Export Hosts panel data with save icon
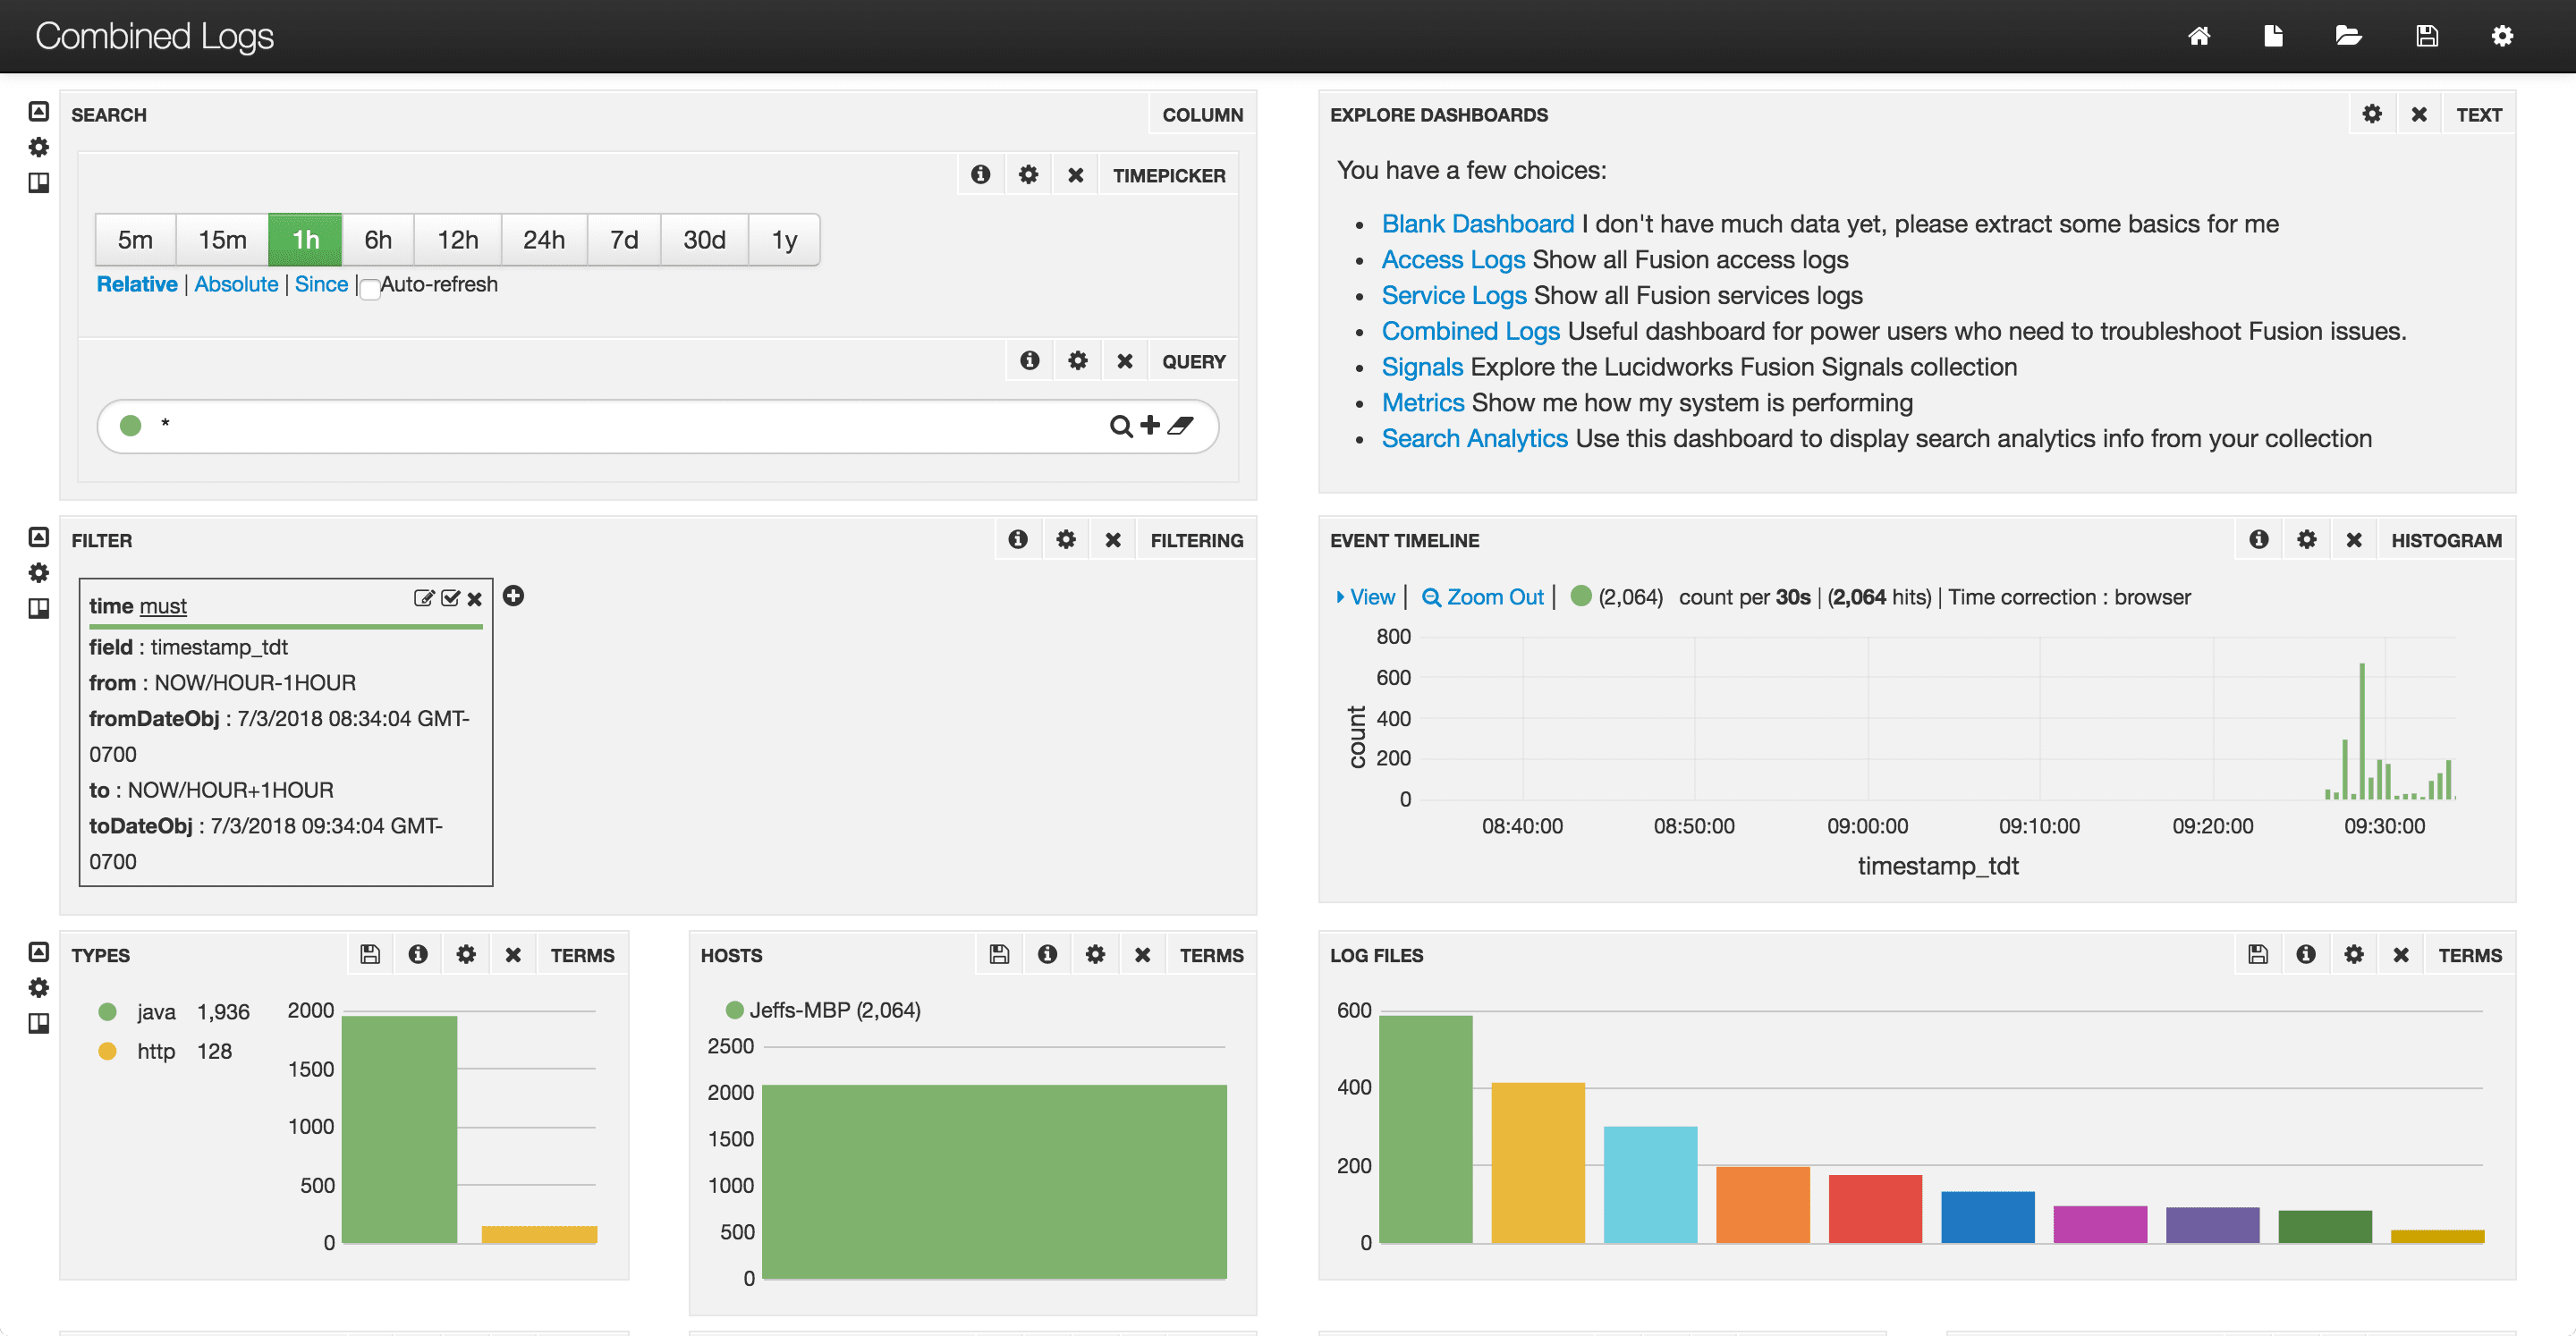Image resolution: width=2576 pixels, height=1336 pixels. (x=999, y=955)
